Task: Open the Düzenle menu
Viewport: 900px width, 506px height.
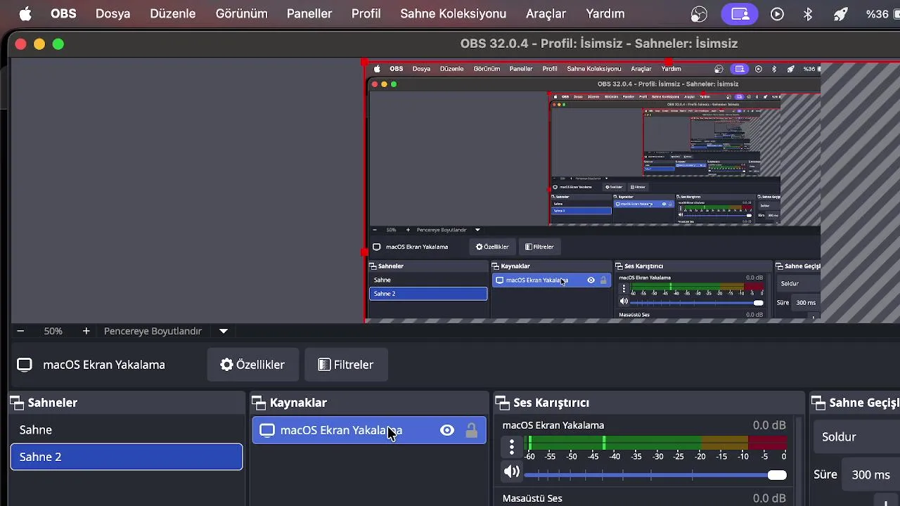Action: tap(172, 13)
